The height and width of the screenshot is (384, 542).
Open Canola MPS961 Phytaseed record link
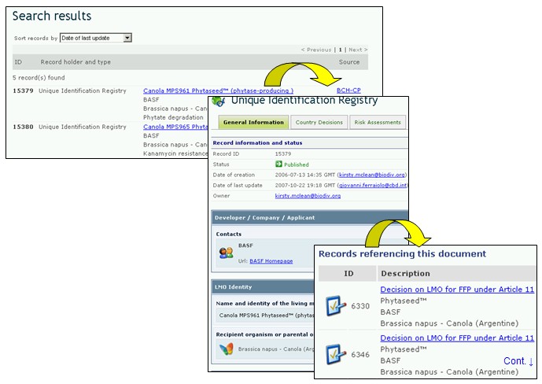218,90
